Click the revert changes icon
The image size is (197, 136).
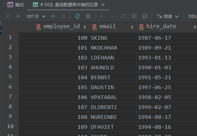pyautogui.click(x=123, y=16)
